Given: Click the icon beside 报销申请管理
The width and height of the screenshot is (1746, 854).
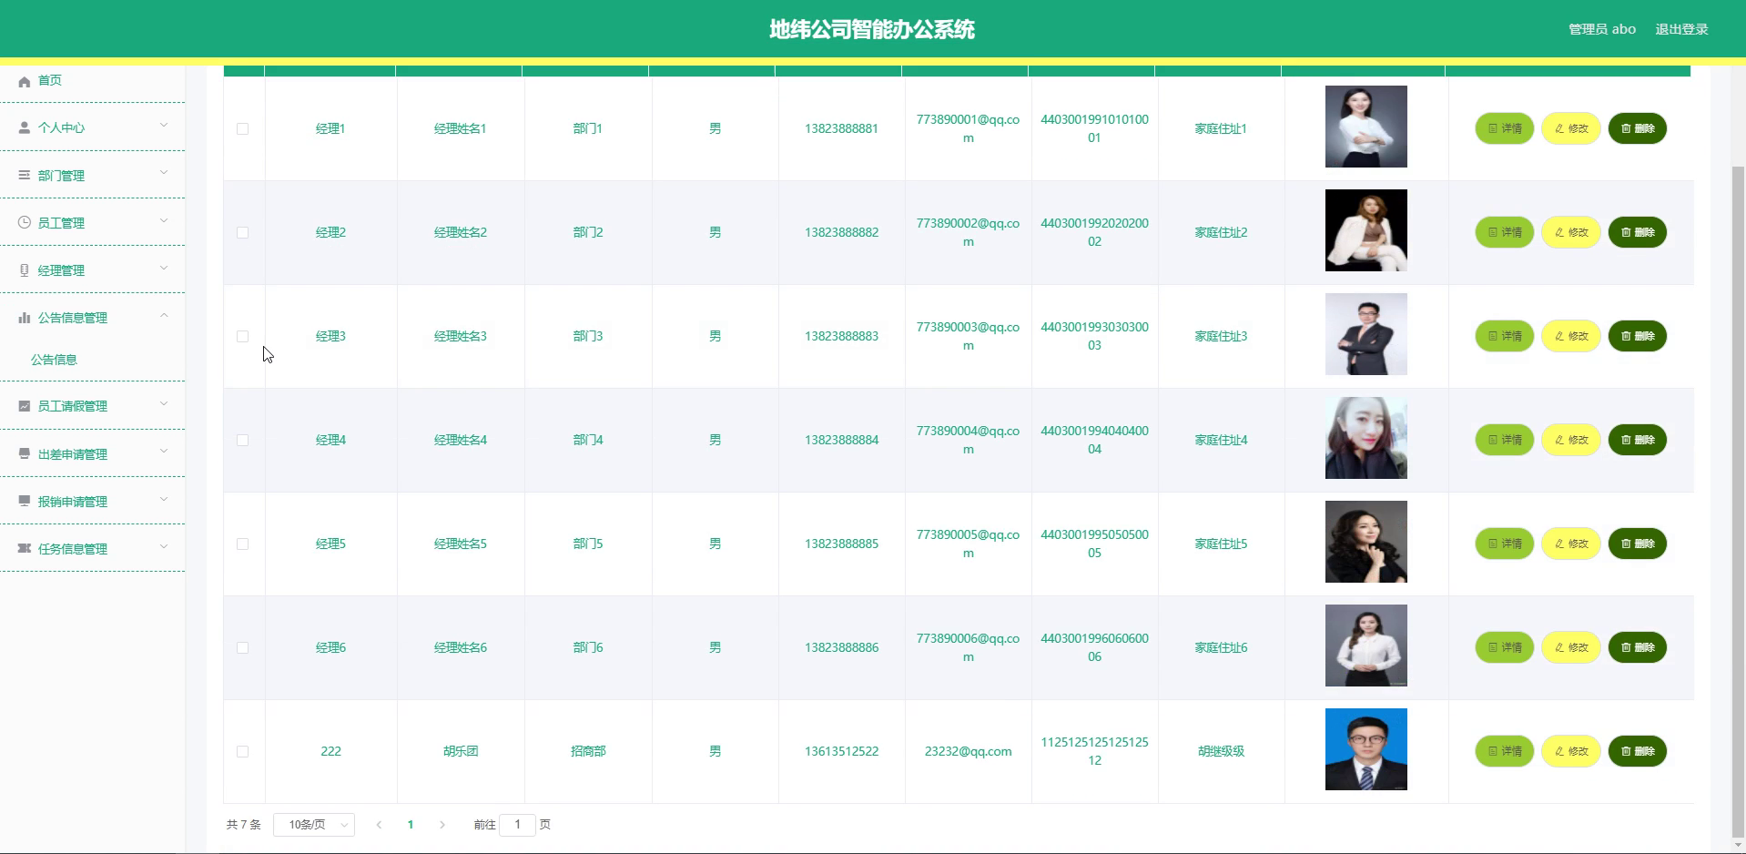Looking at the screenshot, I should (x=25, y=501).
